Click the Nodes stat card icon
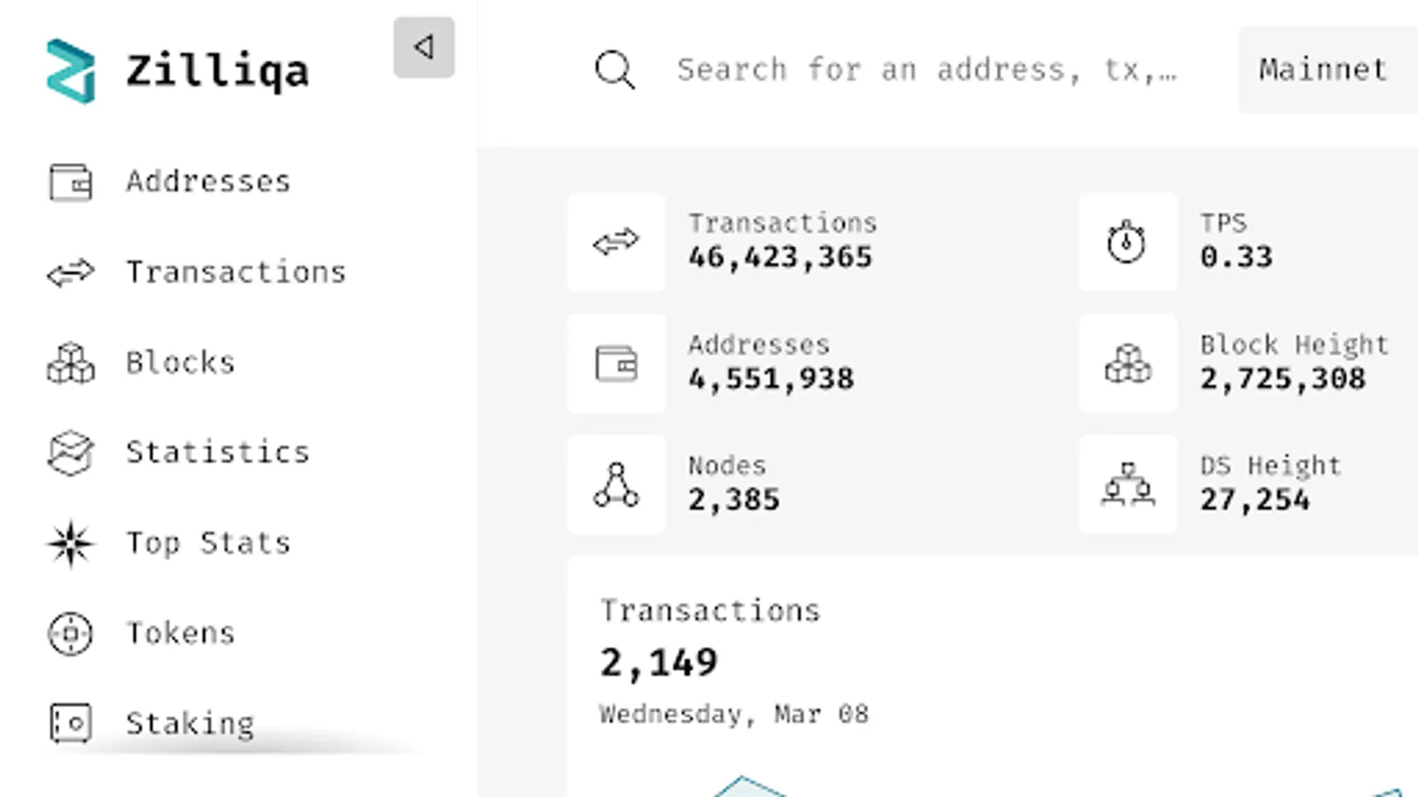1418x797 pixels. click(x=616, y=484)
